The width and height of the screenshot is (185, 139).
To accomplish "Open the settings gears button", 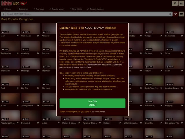I will (181, 14).
